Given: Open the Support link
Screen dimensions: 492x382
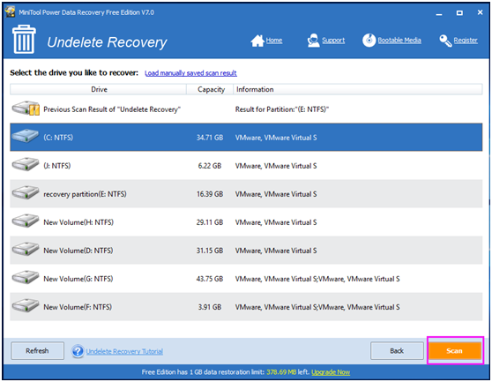Looking at the screenshot, I should coord(333,41).
